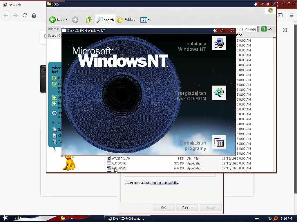Toggle the browser sidebar panel icon

280,15
